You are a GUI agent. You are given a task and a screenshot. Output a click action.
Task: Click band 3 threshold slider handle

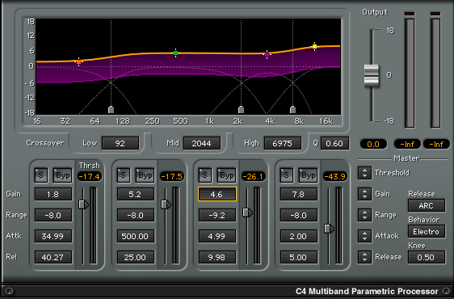coord(247,213)
